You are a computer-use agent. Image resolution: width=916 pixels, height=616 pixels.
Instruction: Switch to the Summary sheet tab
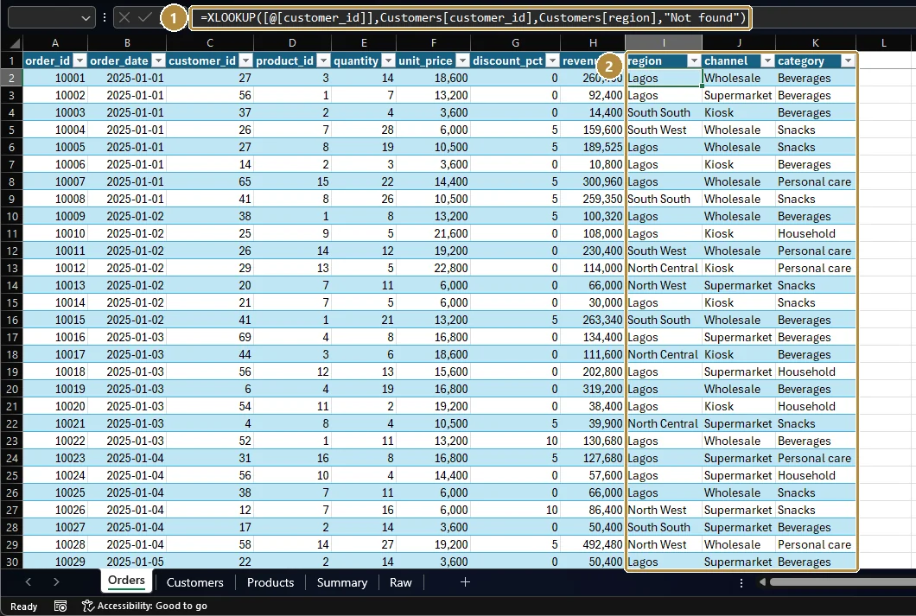click(341, 582)
